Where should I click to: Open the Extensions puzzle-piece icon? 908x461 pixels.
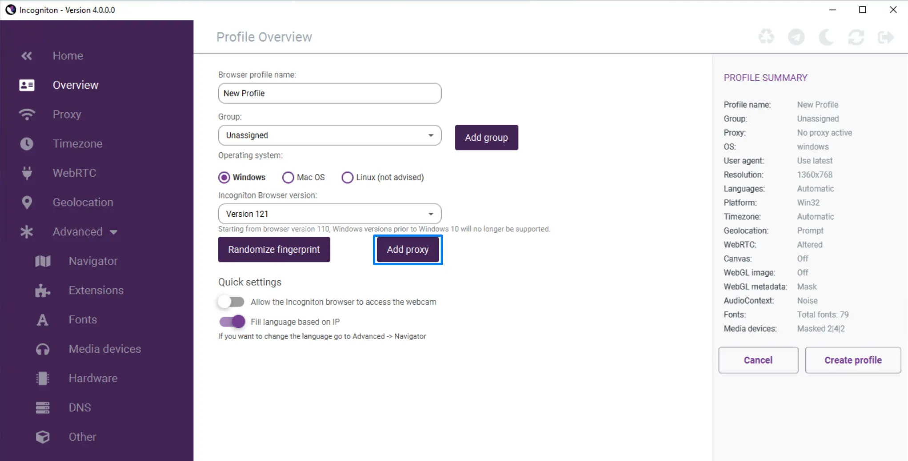(43, 290)
